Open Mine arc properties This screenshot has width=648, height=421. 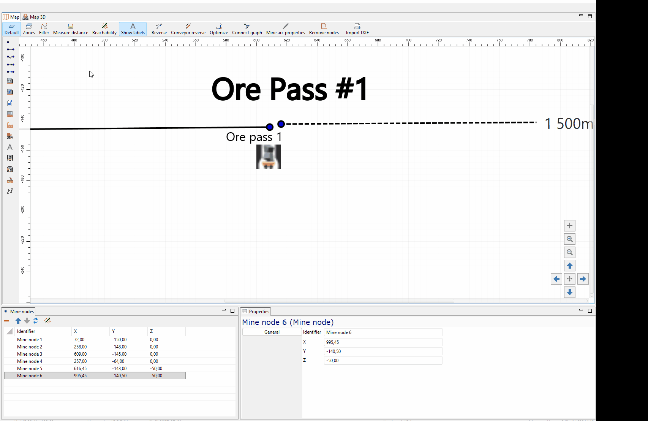(x=286, y=29)
